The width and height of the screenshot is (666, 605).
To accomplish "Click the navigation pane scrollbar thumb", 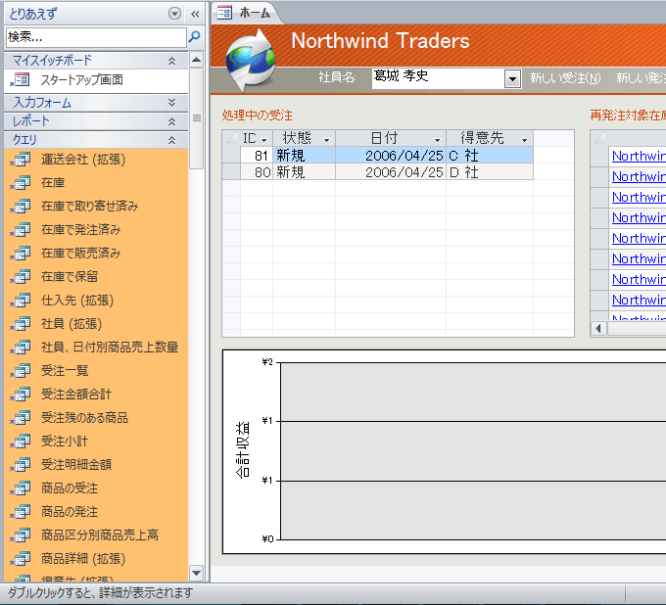I will pyautogui.click(x=196, y=118).
